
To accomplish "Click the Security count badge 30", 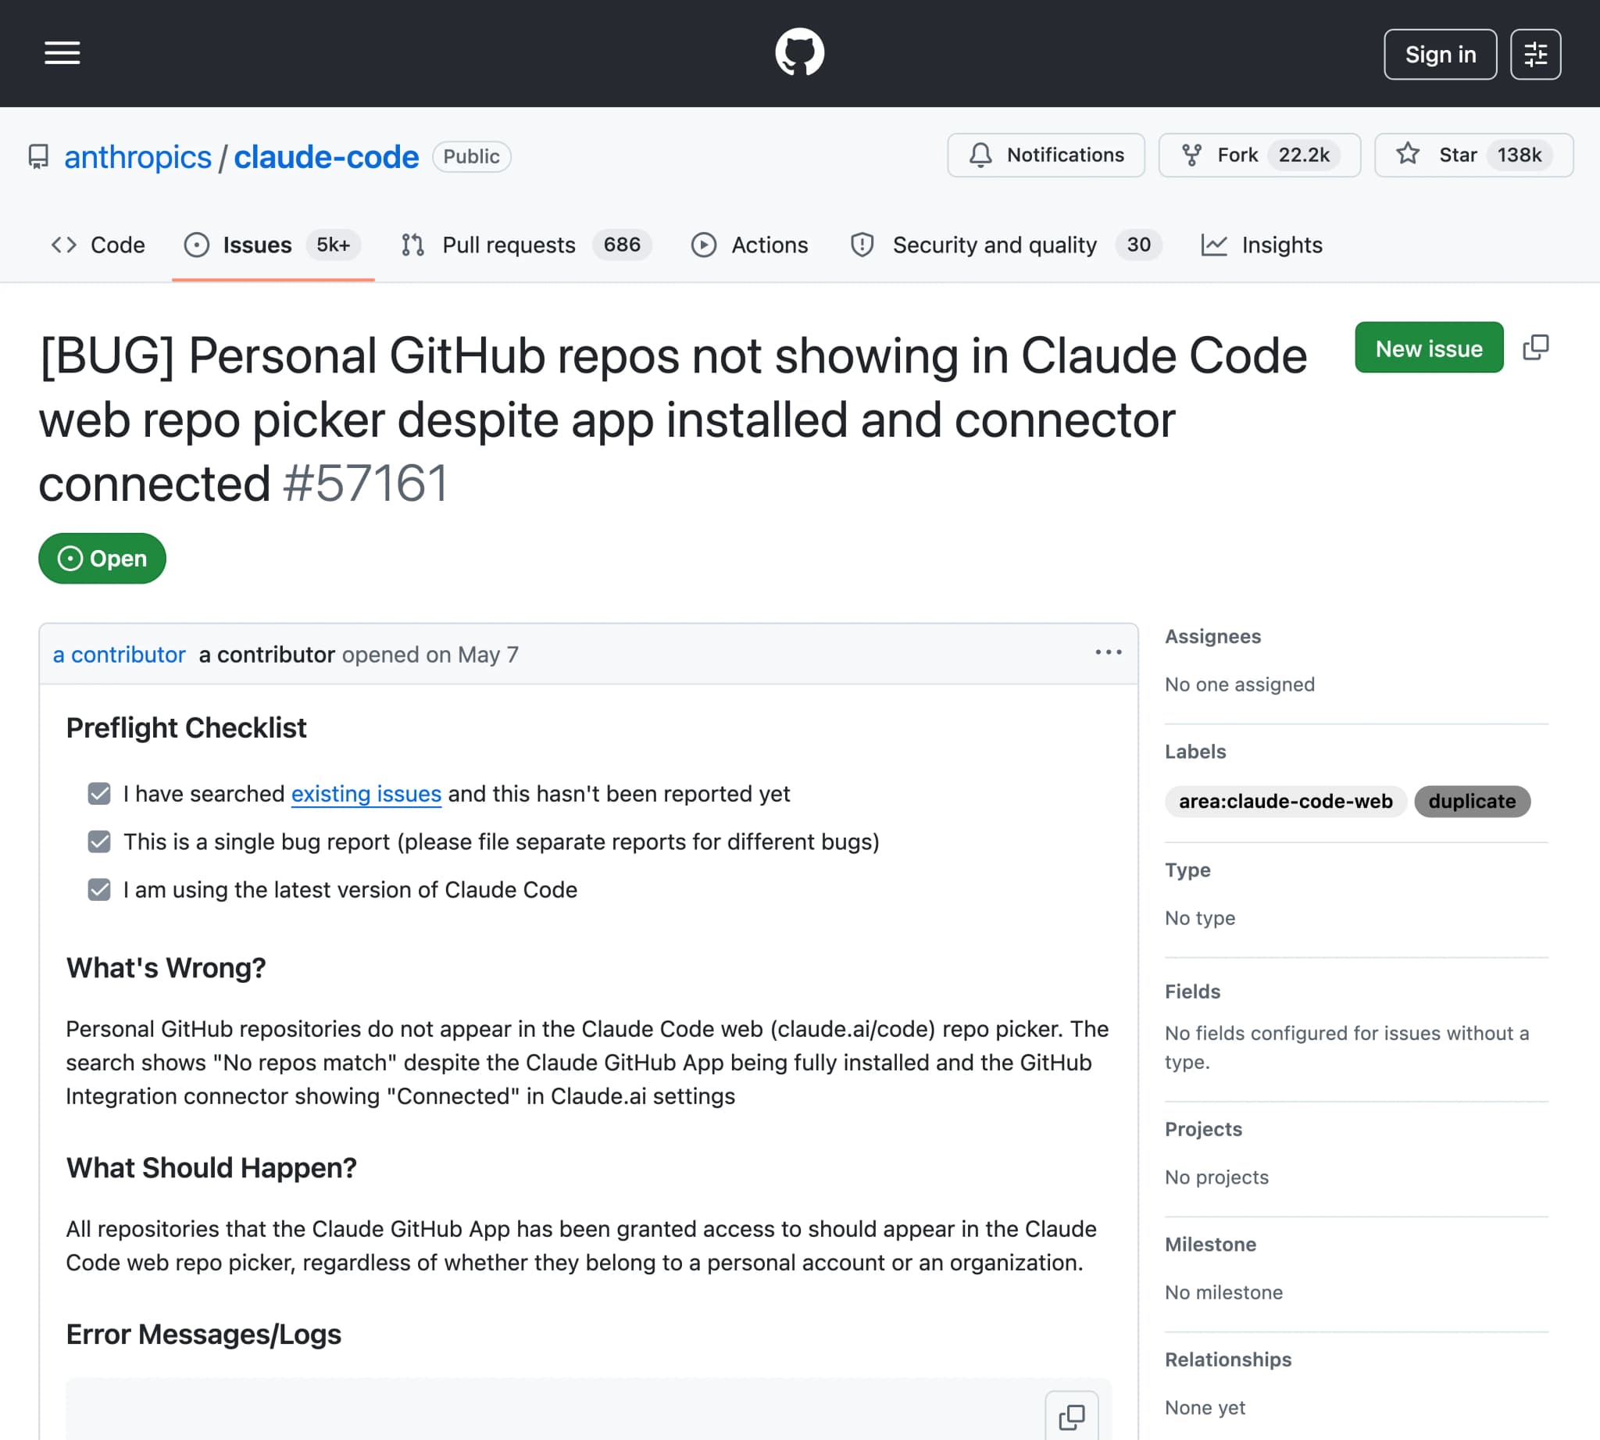I will pos(1137,245).
